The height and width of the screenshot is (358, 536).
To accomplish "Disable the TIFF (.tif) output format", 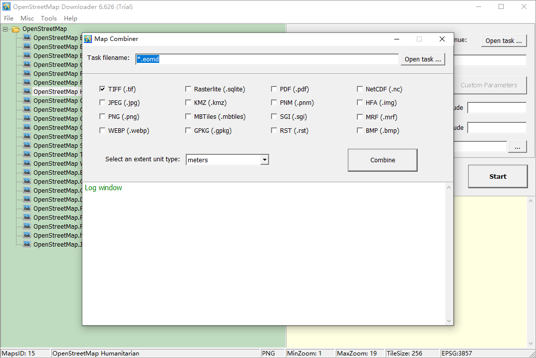I will tap(102, 89).
